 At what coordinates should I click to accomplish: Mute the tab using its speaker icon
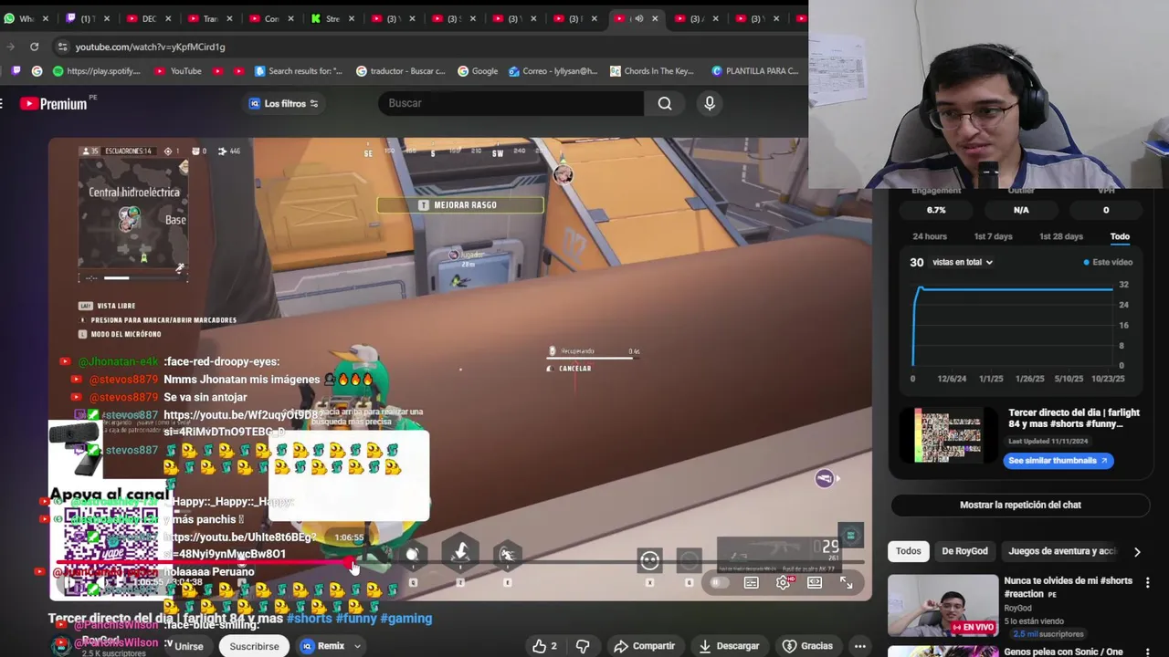[x=638, y=18]
